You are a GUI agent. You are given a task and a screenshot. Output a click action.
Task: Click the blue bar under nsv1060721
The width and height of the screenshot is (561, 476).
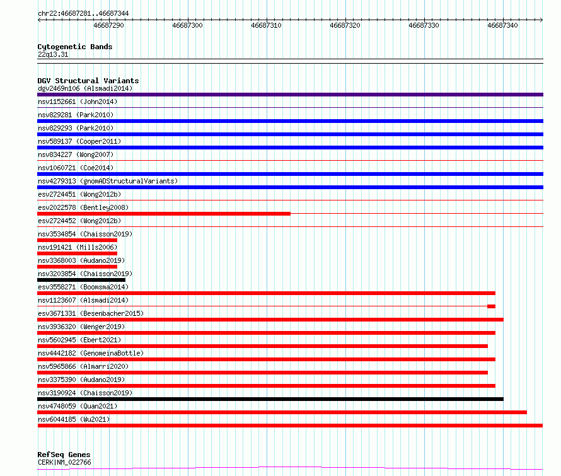pyautogui.click(x=290, y=174)
